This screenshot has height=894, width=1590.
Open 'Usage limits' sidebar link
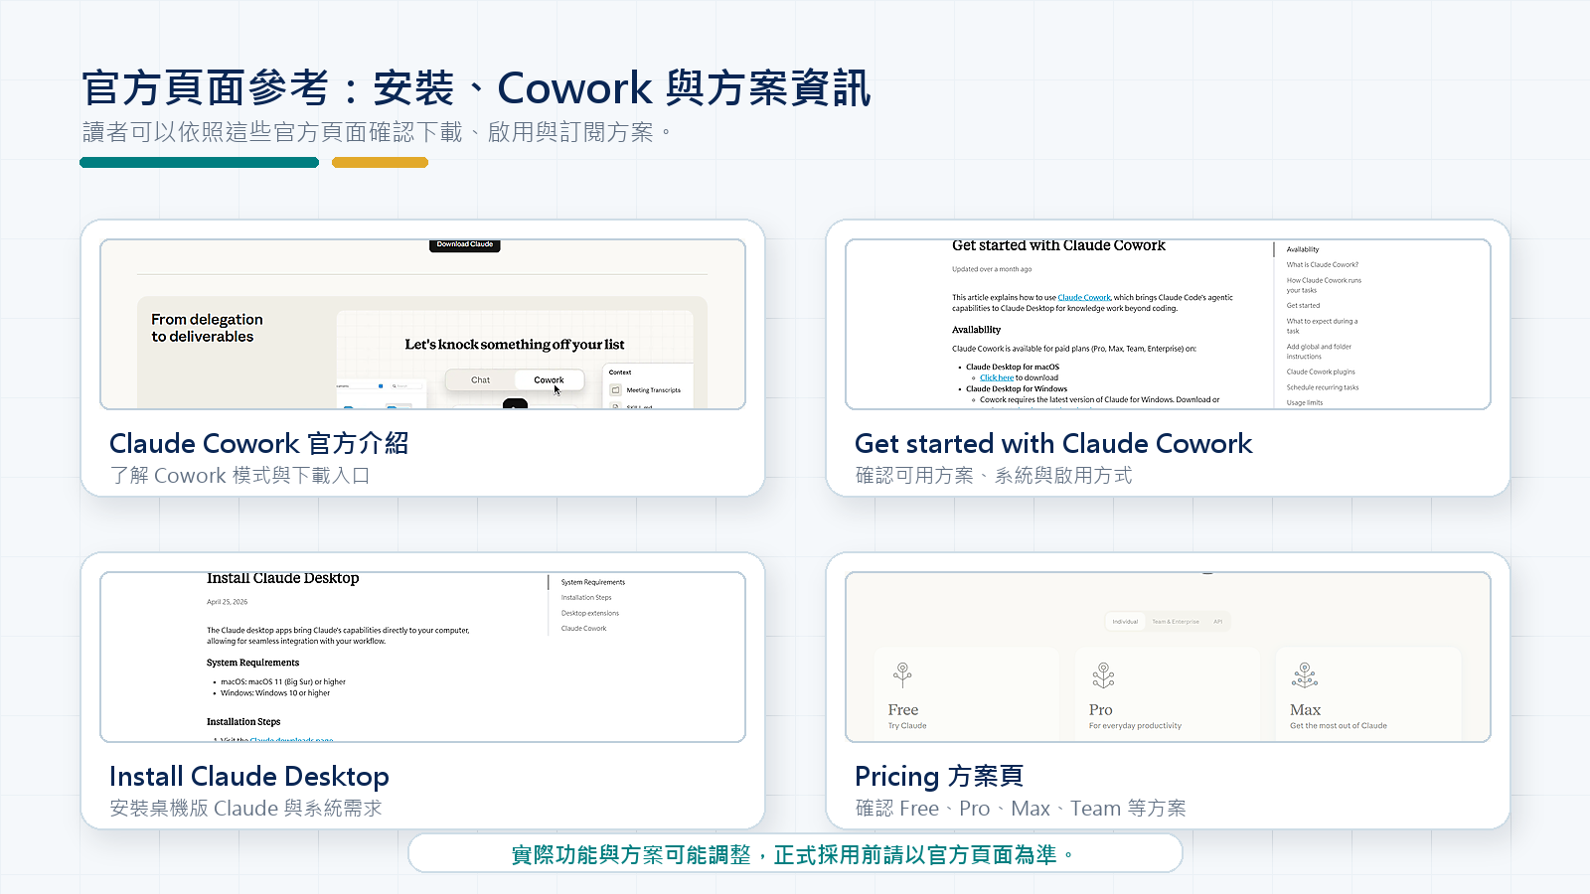tap(1305, 402)
